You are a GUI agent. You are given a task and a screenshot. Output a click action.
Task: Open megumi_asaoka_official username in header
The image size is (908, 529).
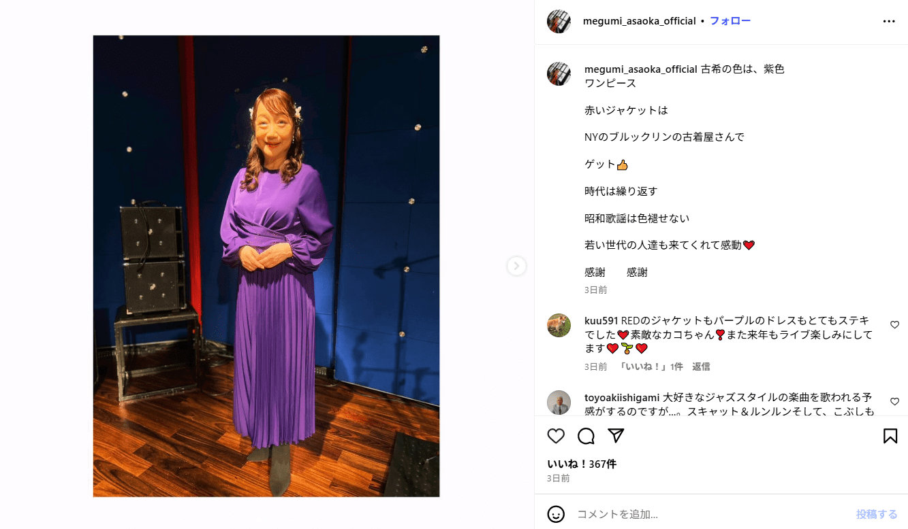point(639,21)
